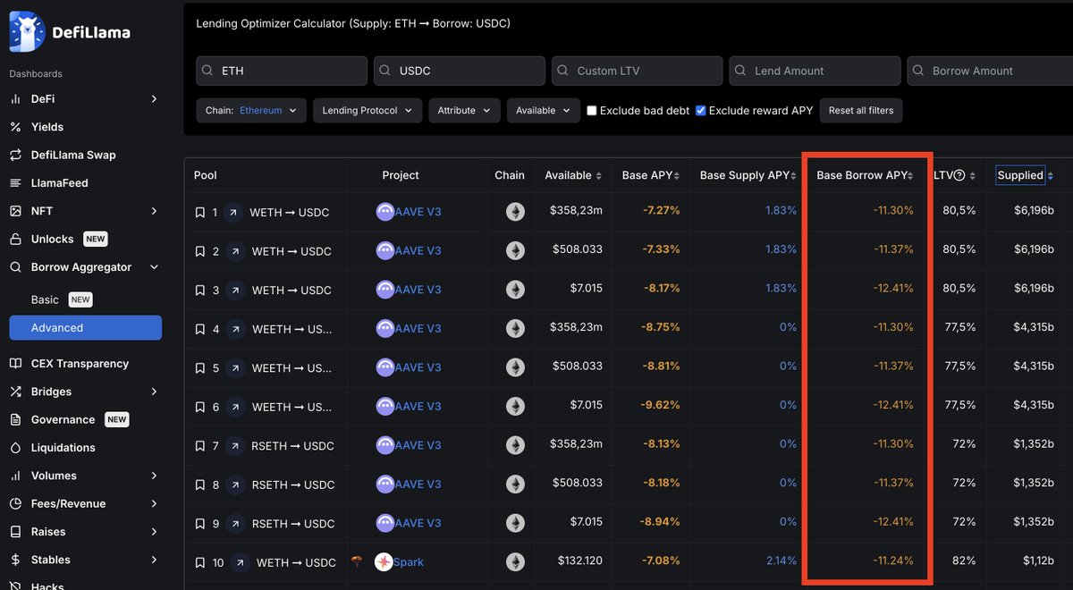
Task: Expand the DeFi sidebar section
Action: (x=154, y=99)
